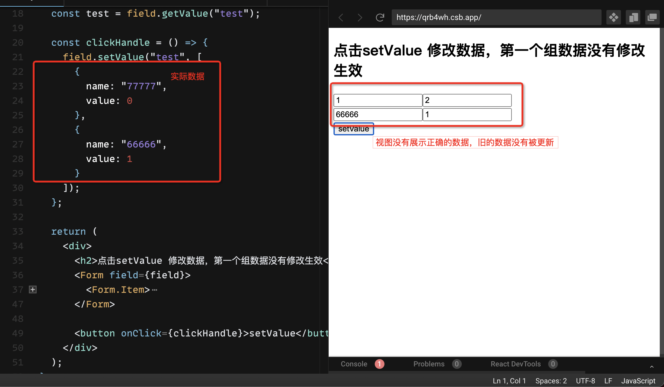Click Spaces: 2 indentation setting
Screen dimensions: 664x387
(551, 381)
